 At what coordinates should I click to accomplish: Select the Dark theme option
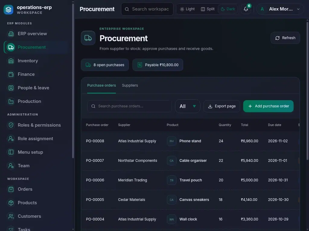[x=228, y=9]
